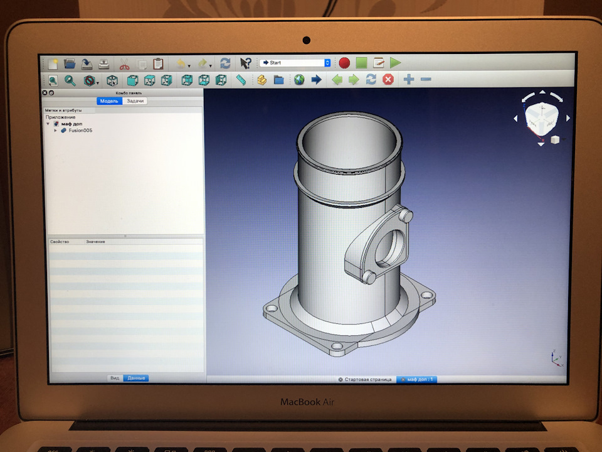This screenshot has height=452, width=602.
Task: Close the Стартовая страница tab
Action: 340,380
